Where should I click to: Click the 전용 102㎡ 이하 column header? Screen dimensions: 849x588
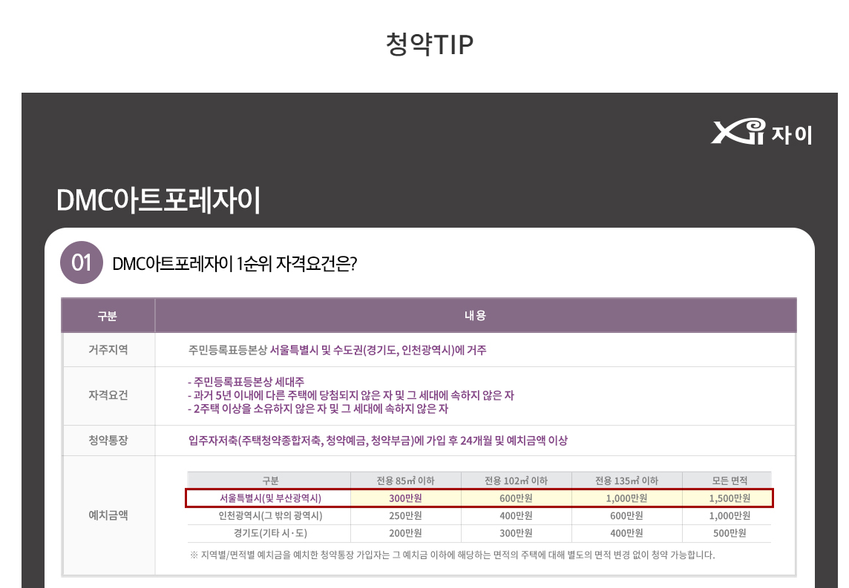[516, 480]
